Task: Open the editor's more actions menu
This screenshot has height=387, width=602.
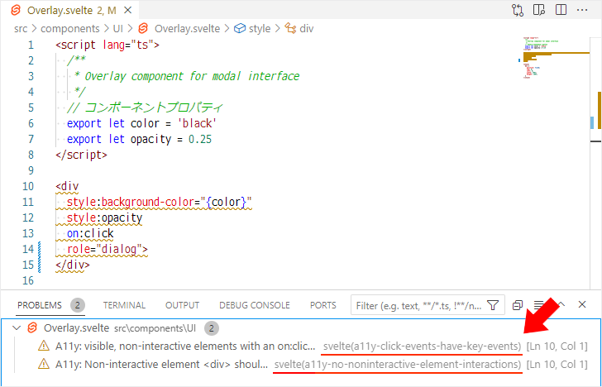Action: tap(582, 11)
